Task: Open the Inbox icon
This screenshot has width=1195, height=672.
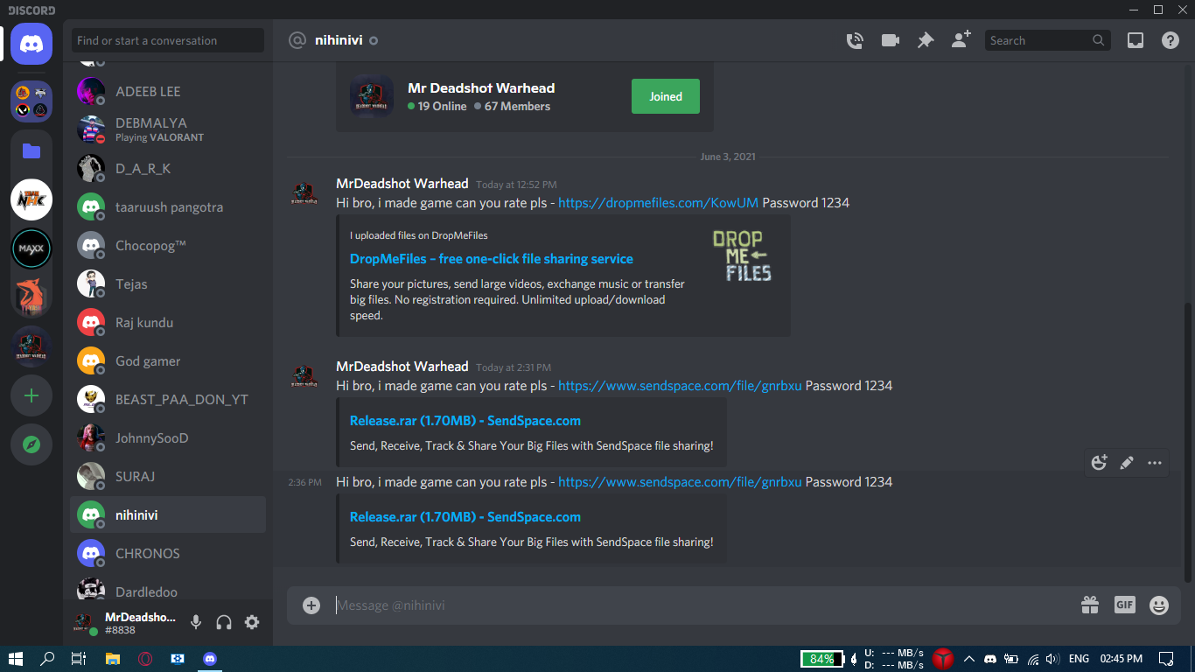Action: [1136, 40]
